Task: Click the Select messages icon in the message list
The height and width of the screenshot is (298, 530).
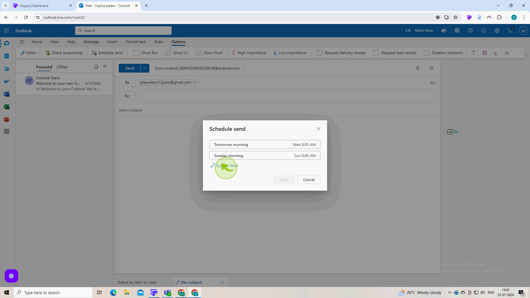Action: pyautogui.click(x=96, y=67)
